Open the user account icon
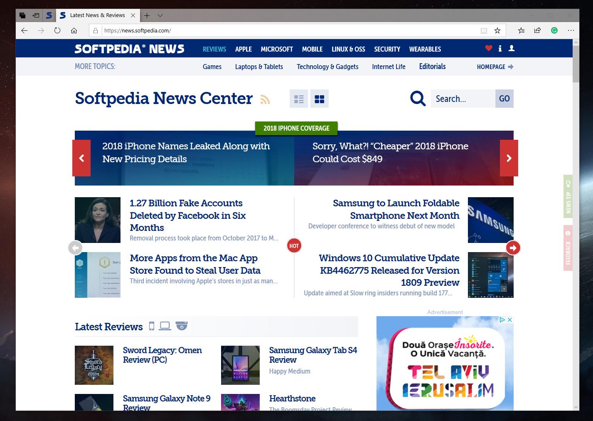This screenshot has width=593, height=421. click(512, 48)
